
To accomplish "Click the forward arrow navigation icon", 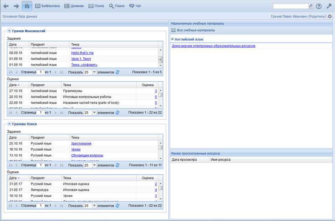I will [x=16, y=6].
